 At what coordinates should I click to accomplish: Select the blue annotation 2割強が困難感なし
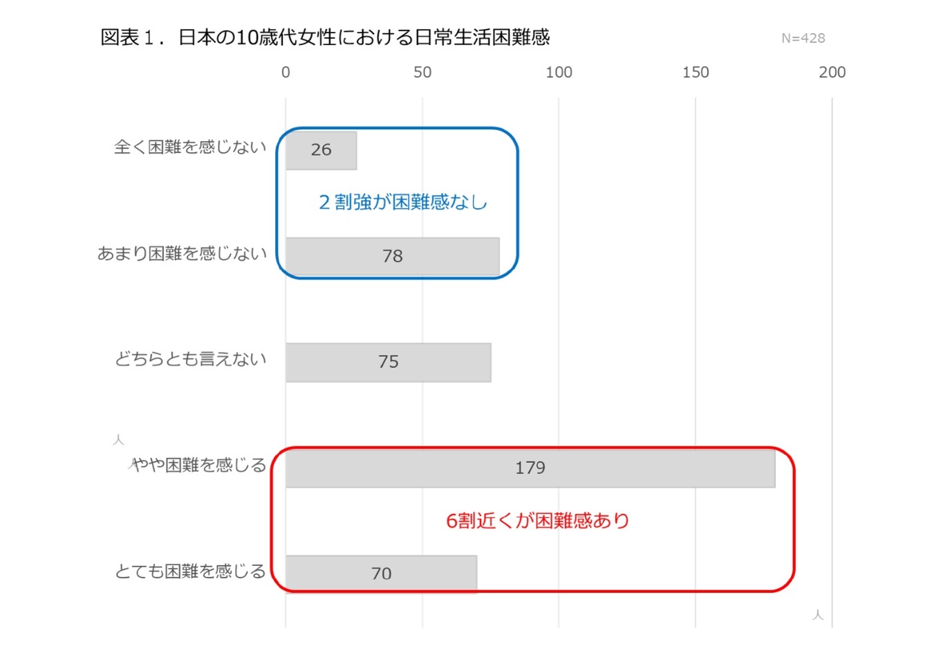tap(402, 202)
